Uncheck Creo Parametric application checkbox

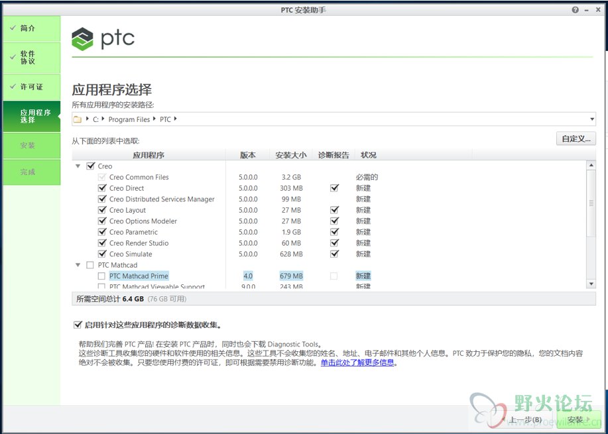(102, 232)
